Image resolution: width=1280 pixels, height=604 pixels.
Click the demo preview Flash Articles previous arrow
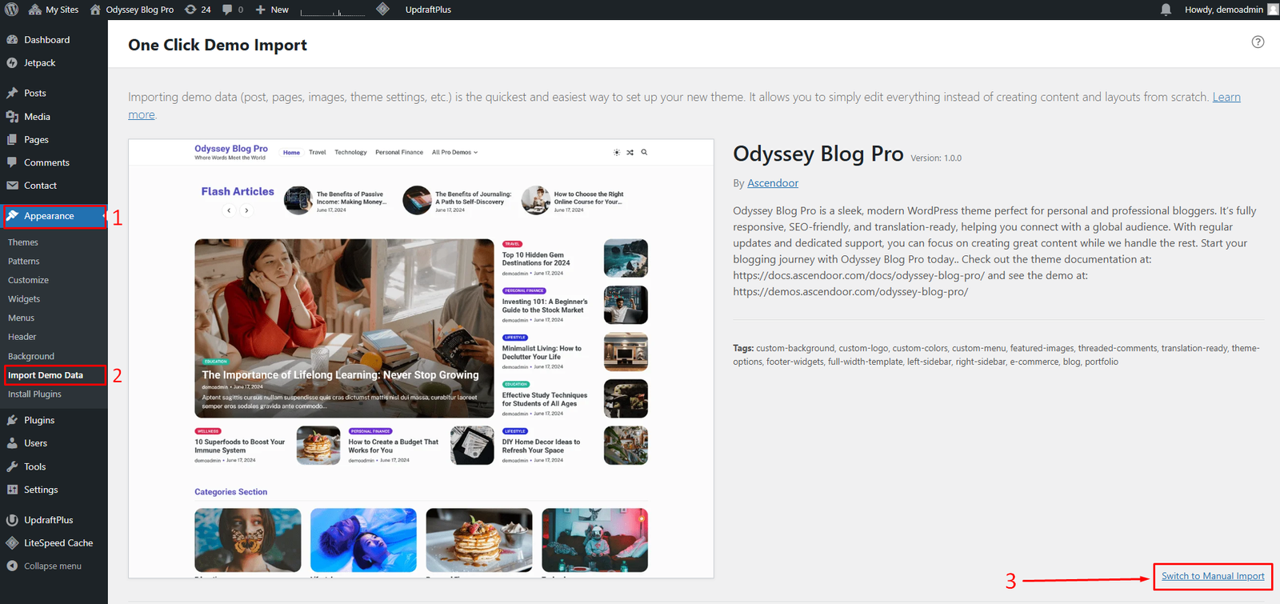click(x=229, y=210)
